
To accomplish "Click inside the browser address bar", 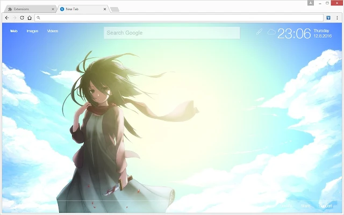I will coord(179,18).
